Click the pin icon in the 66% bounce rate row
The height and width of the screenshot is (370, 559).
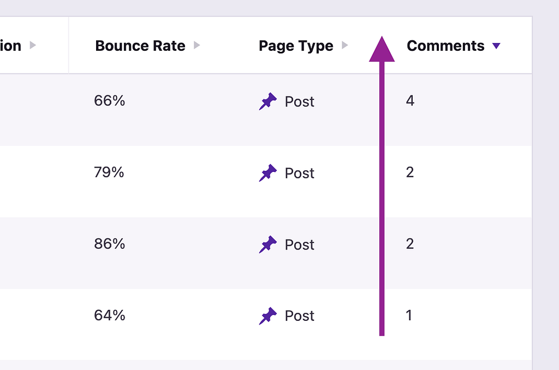click(x=267, y=102)
